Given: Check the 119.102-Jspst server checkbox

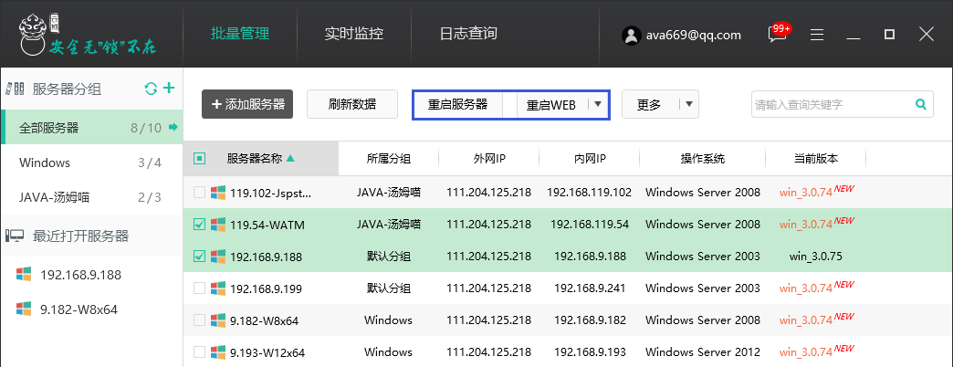Looking at the screenshot, I should click(x=199, y=193).
